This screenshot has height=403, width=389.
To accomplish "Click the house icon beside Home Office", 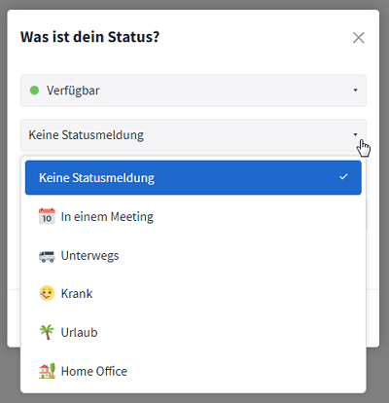I will click(x=47, y=371).
